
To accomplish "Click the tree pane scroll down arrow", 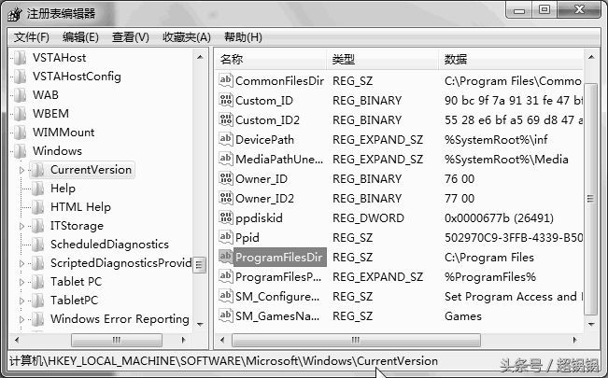I will tap(200, 324).
